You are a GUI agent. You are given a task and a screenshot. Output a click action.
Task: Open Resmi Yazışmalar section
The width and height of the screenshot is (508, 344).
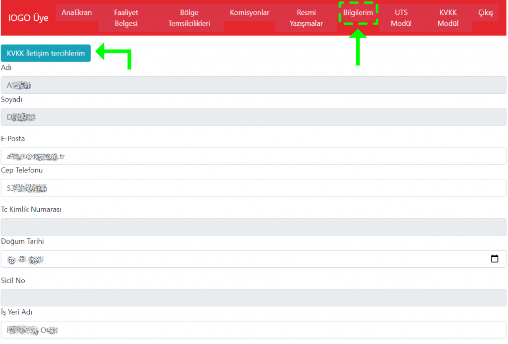point(306,18)
